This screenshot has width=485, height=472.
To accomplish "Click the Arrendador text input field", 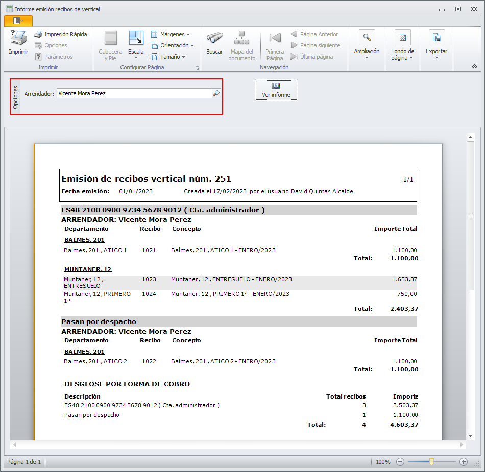I will [134, 93].
